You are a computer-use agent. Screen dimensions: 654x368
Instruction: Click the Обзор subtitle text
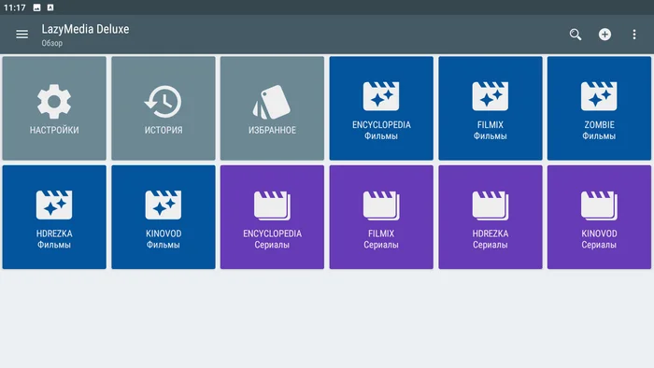tap(52, 43)
